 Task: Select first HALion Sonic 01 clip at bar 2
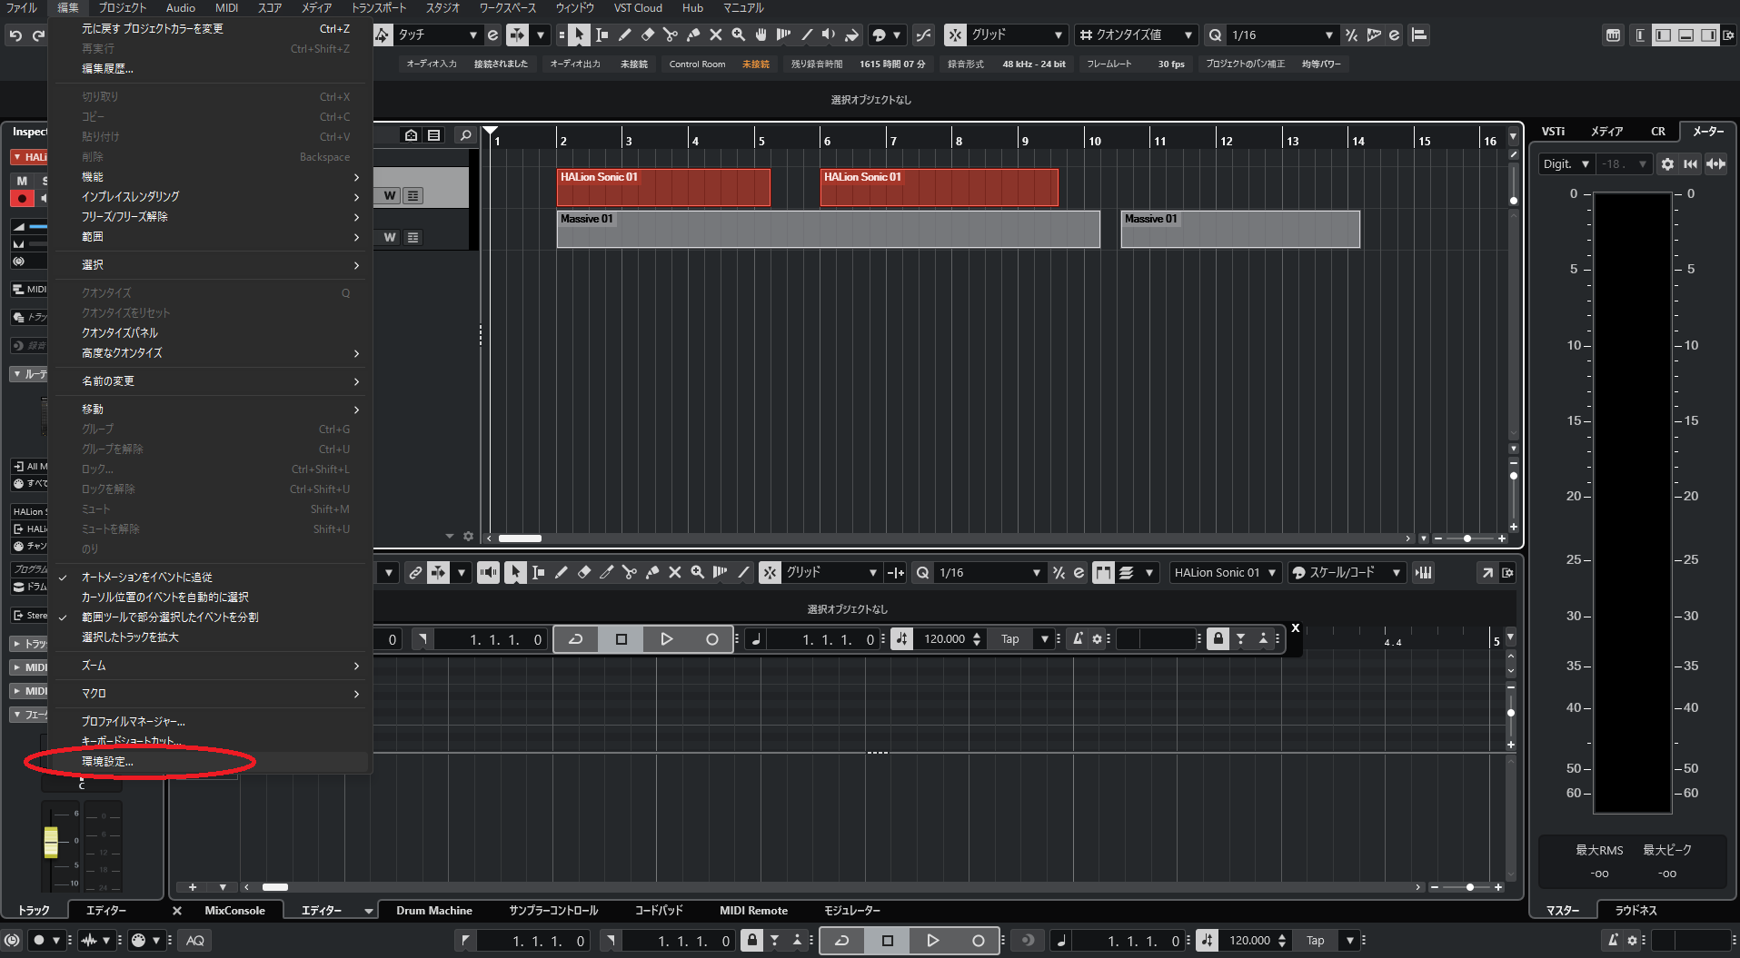click(663, 187)
